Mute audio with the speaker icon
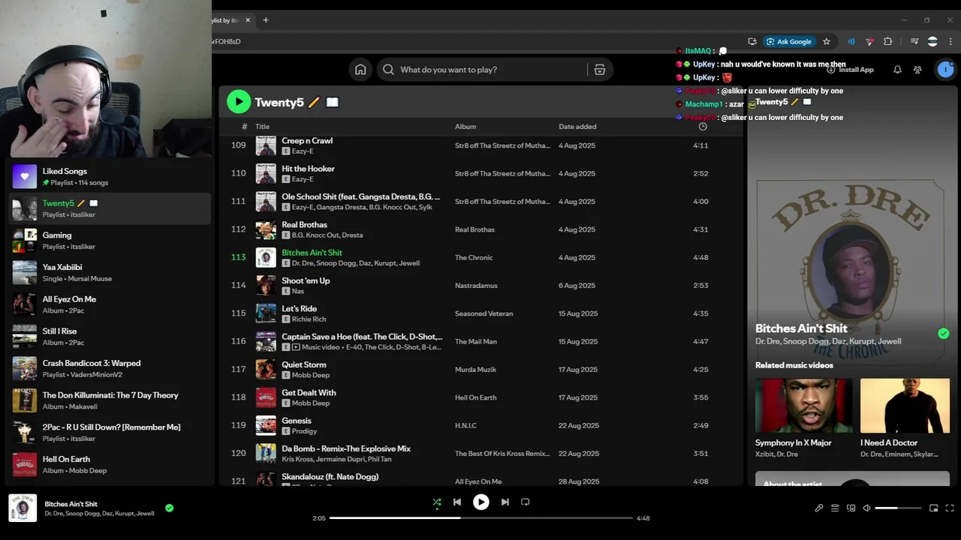961x540 pixels. [x=866, y=508]
